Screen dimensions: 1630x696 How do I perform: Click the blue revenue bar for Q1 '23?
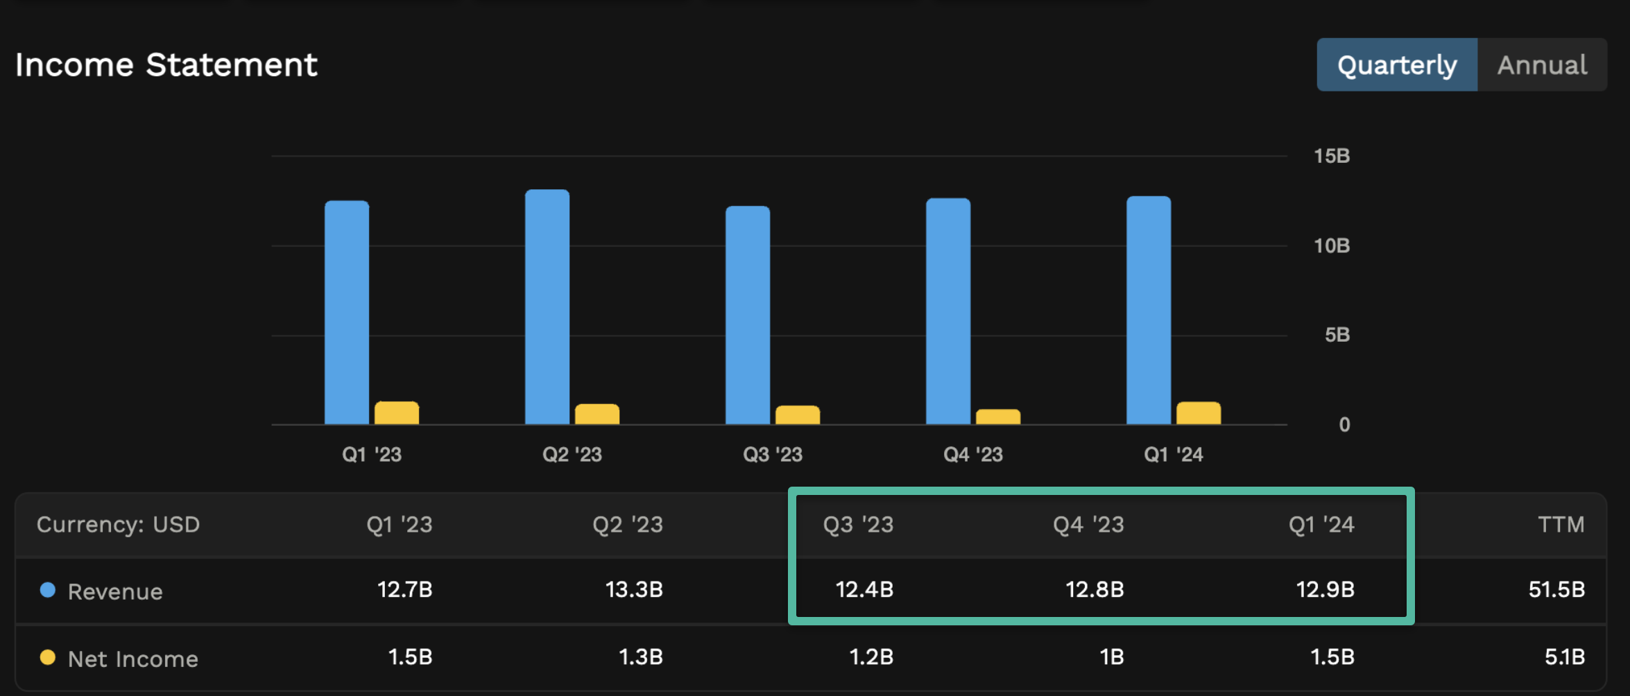(345, 312)
